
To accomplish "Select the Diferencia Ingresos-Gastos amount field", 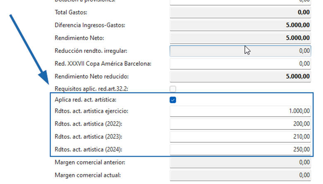I will (x=240, y=26).
